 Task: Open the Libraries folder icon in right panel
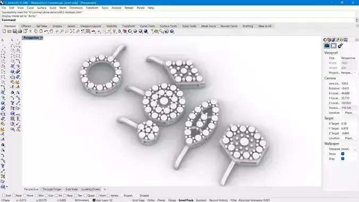(341, 40)
